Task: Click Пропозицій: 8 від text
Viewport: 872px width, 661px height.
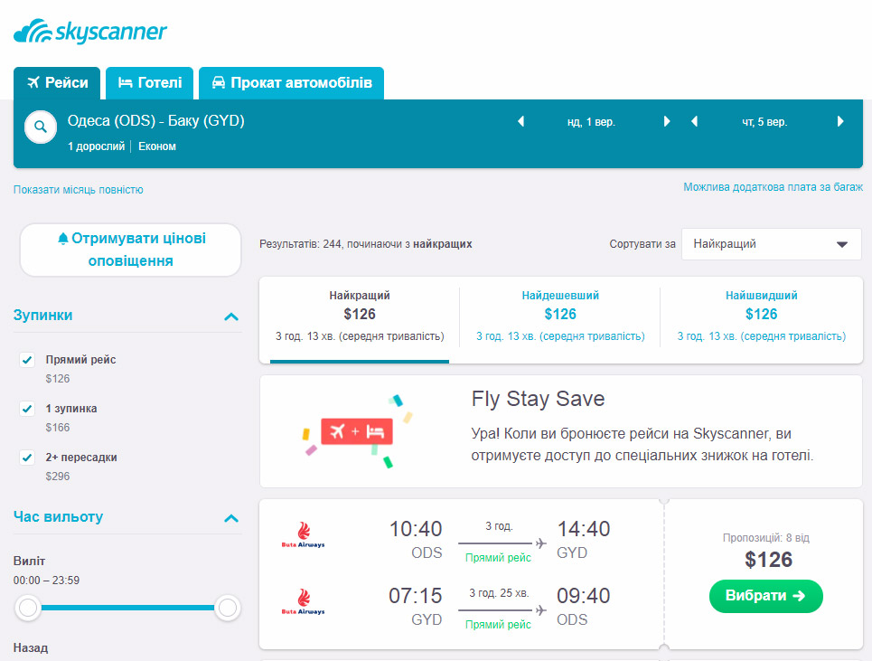Action: pyautogui.click(x=765, y=538)
